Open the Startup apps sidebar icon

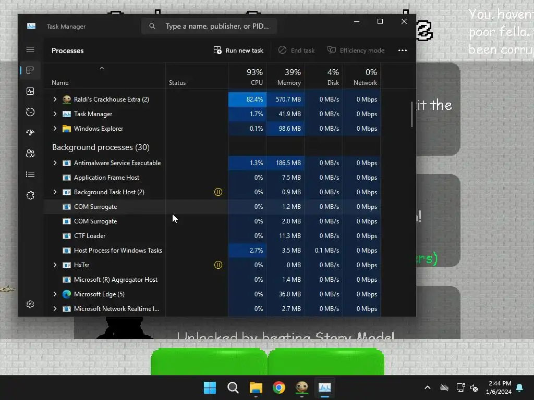[30, 133]
